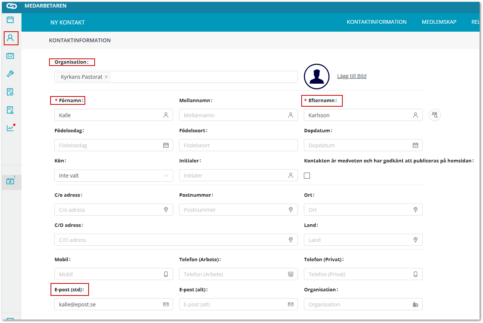Switch to the MEDLEMSKAP tab
This screenshot has height=323, width=483.
(439, 22)
